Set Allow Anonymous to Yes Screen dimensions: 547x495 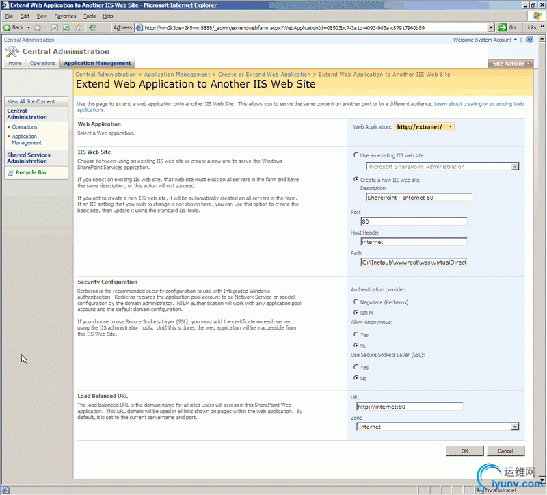[x=356, y=334]
